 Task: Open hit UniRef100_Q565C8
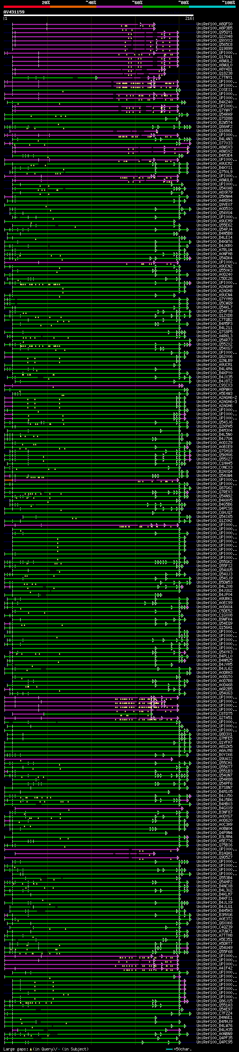(x=214, y=44)
